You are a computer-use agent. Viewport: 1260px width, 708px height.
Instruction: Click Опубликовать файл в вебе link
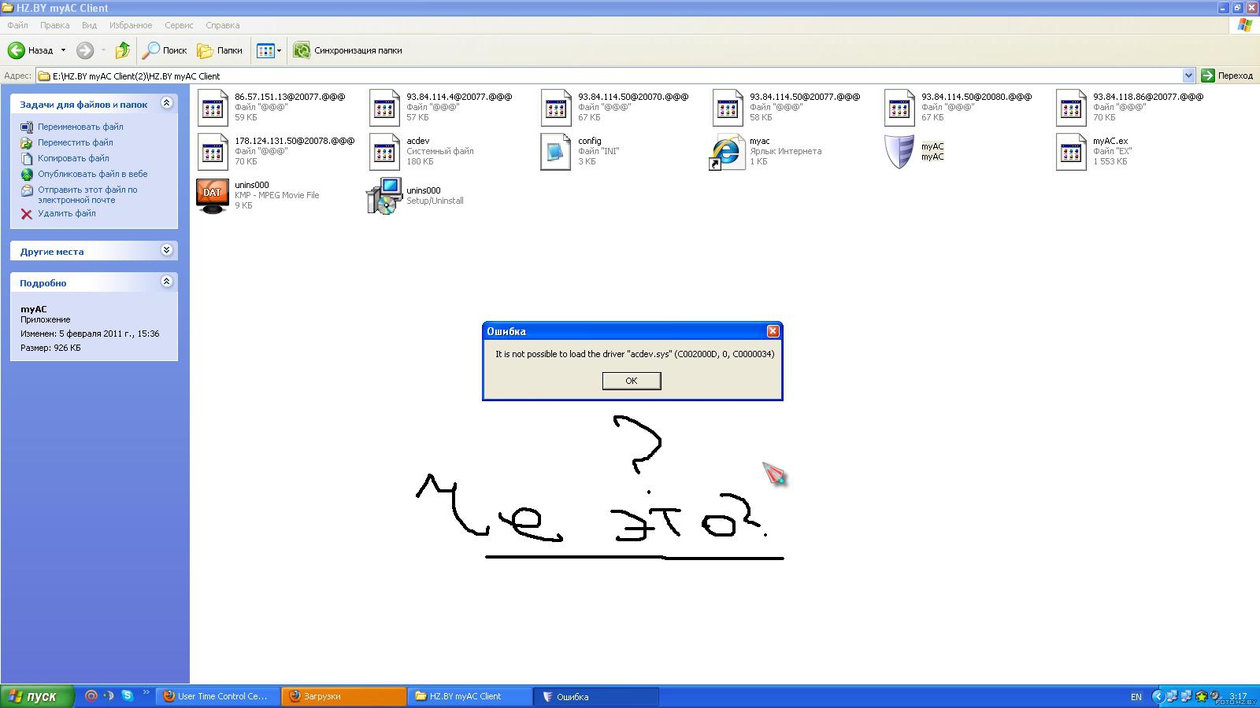click(x=93, y=174)
